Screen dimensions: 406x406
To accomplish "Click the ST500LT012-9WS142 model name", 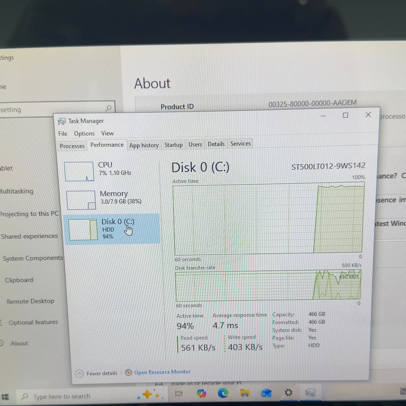I will coord(328,166).
